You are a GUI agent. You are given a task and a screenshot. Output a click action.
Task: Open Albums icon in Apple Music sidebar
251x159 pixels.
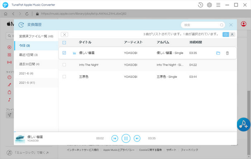pyautogui.click(x=9, y=92)
